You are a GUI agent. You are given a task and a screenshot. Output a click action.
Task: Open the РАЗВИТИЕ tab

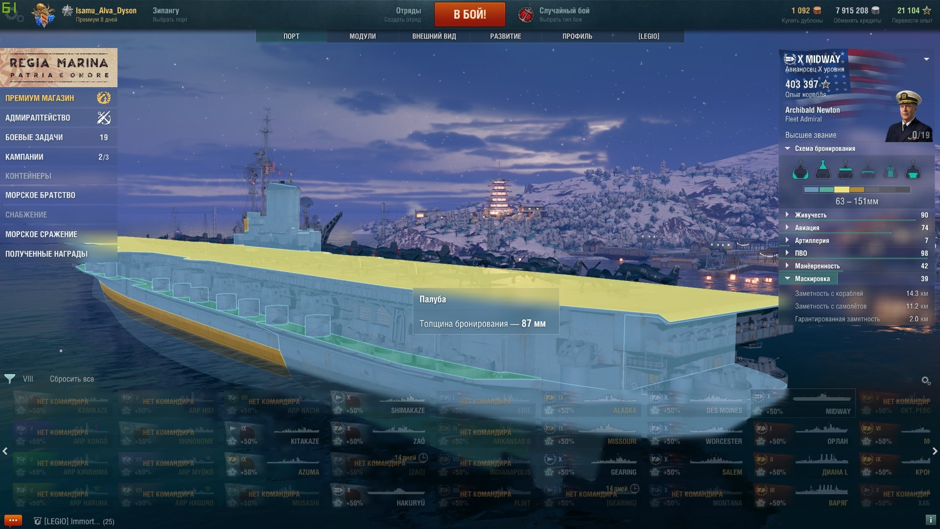[505, 36]
